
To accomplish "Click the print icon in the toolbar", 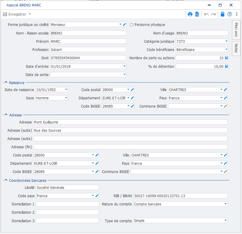I will pyautogui.click(x=190, y=14).
